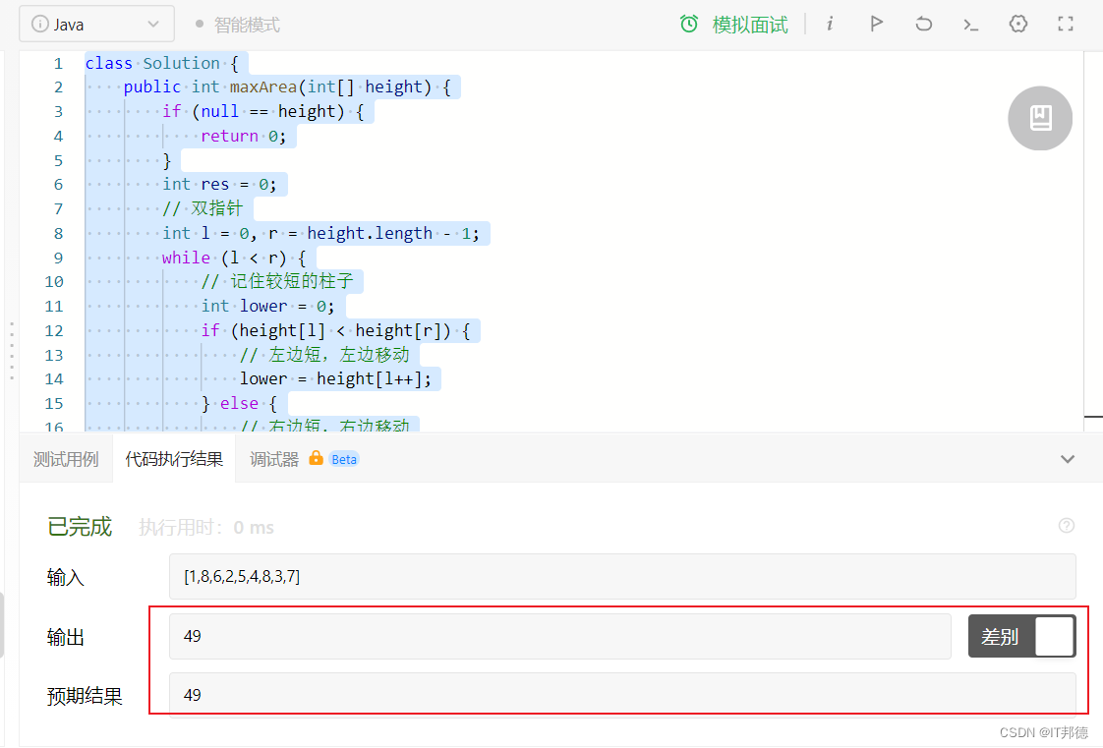Screen dimensions: 1103x748
Task: Click the Beta badge
Action: click(344, 459)
